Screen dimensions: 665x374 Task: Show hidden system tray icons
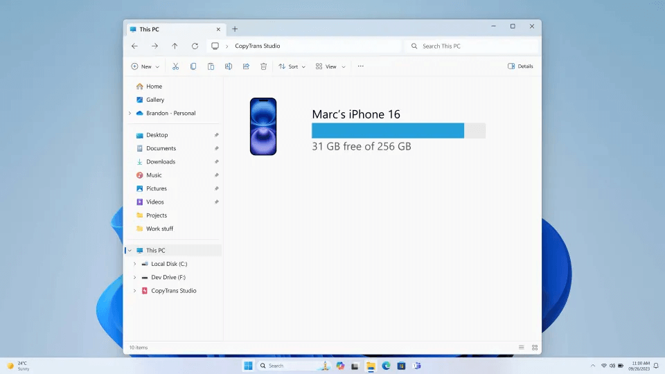pyautogui.click(x=593, y=366)
